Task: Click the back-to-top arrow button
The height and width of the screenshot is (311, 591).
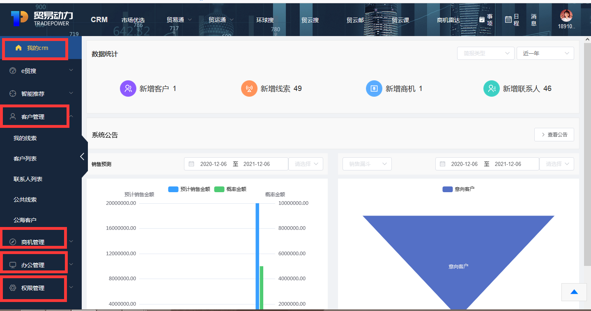Action: [x=574, y=292]
